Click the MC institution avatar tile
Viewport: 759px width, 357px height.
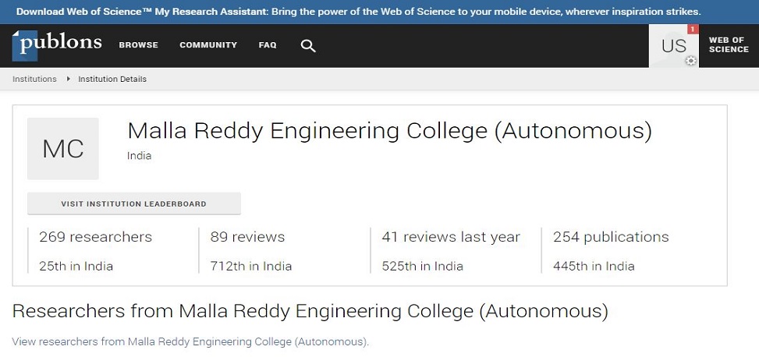pos(63,149)
